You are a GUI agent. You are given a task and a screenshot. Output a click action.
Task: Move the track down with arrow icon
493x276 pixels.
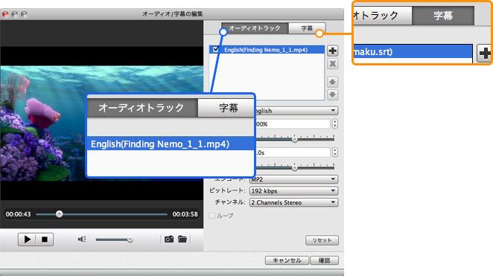pos(332,94)
